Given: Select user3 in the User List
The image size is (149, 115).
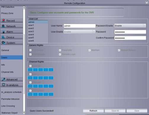Looking at the screenshot, I should pyautogui.click(x=38, y=31).
